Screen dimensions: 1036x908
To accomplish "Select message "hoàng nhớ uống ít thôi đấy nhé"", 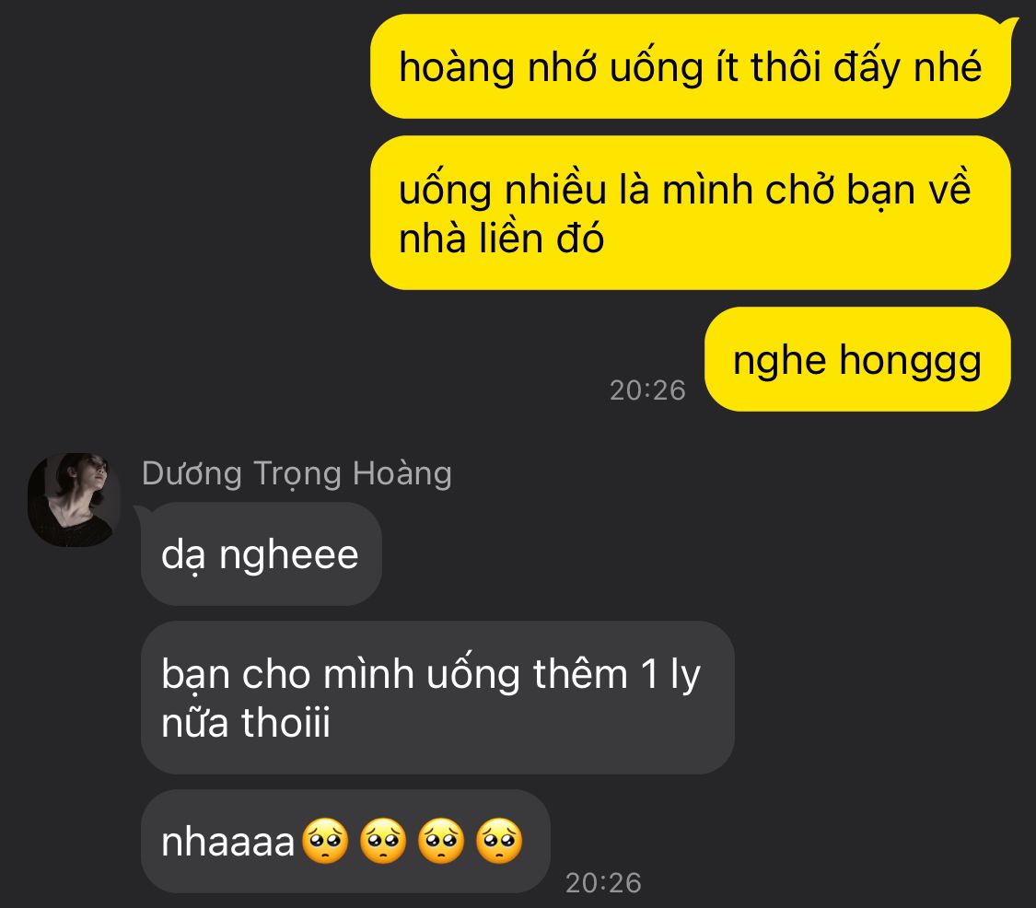I will pos(691,66).
